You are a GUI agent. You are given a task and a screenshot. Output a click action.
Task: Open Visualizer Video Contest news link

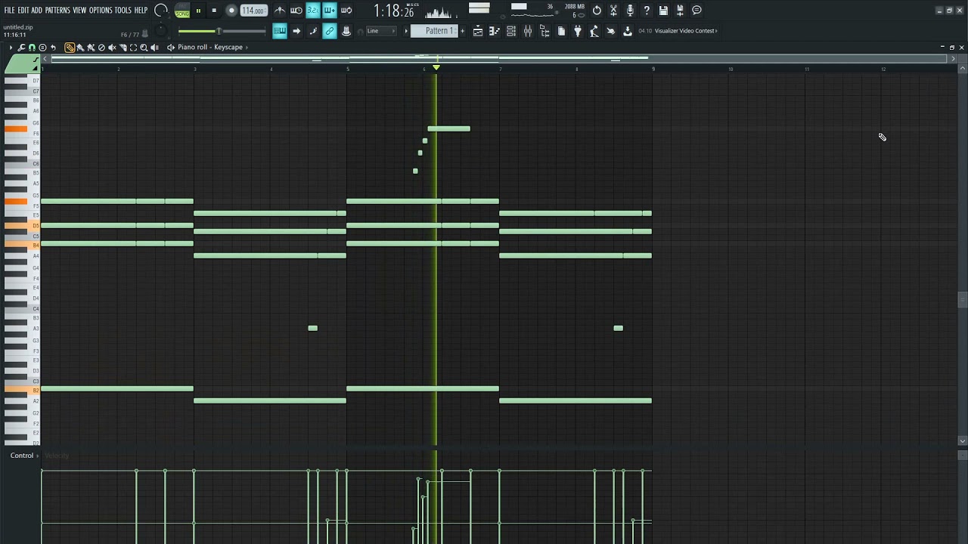[686, 31]
